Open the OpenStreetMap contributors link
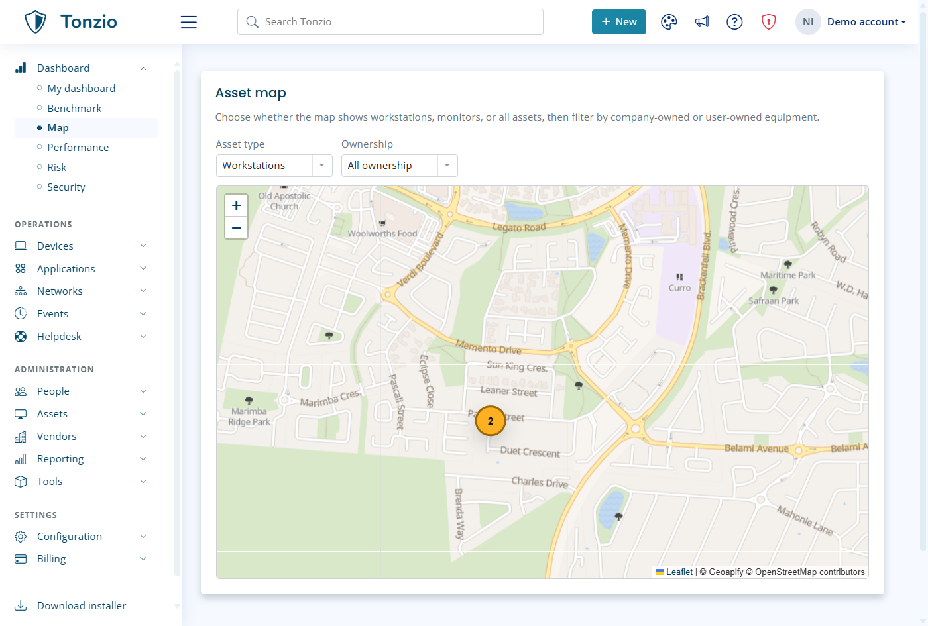 tap(809, 572)
